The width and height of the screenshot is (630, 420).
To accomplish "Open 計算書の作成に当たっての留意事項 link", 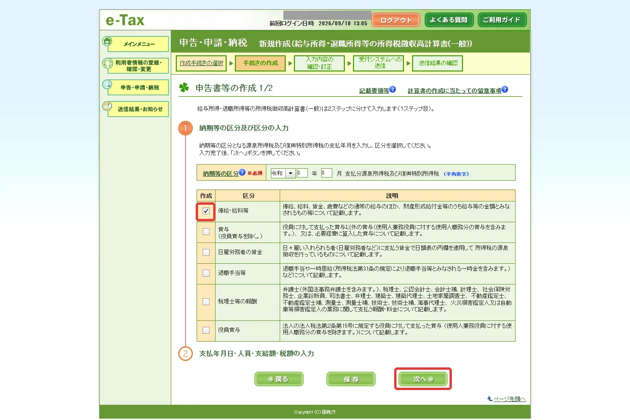I will pyautogui.click(x=454, y=91).
